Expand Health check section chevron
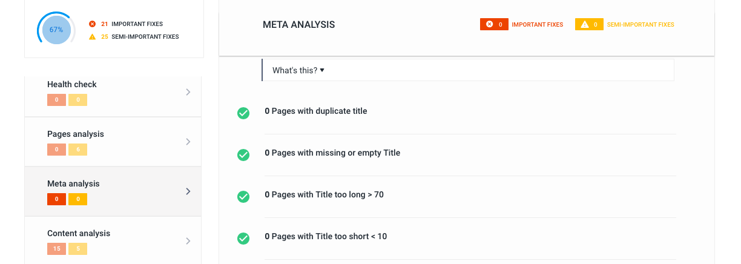This screenshot has width=741, height=264. tap(188, 92)
